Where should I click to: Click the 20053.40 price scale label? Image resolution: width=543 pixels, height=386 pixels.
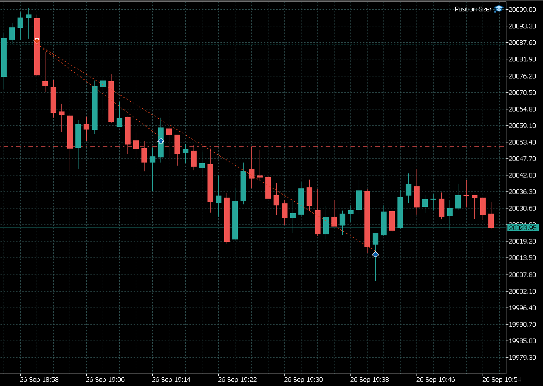click(522, 142)
